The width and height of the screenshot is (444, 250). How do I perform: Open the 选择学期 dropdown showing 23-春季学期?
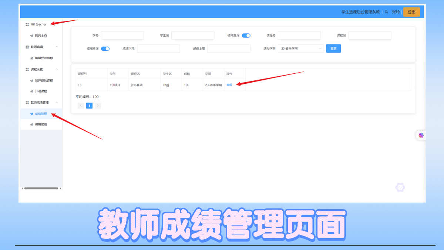click(301, 49)
